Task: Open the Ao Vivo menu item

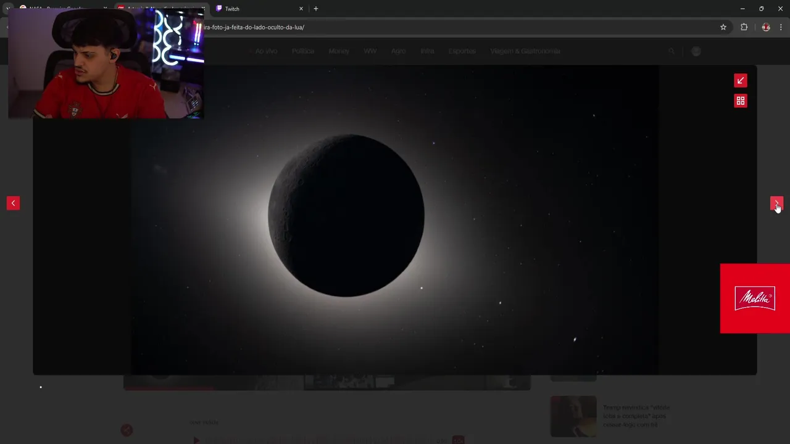Action: point(267,51)
